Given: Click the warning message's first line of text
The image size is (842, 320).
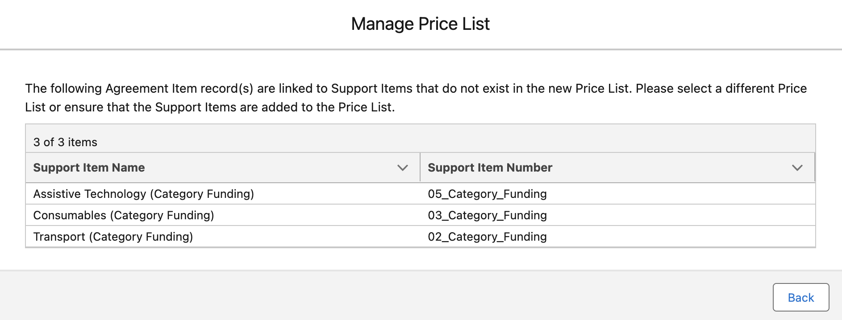Looking at the screenshot, I should pos(415,88).
